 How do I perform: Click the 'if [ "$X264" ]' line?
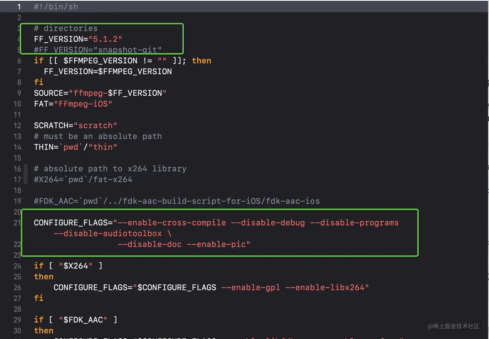point(68,266)
